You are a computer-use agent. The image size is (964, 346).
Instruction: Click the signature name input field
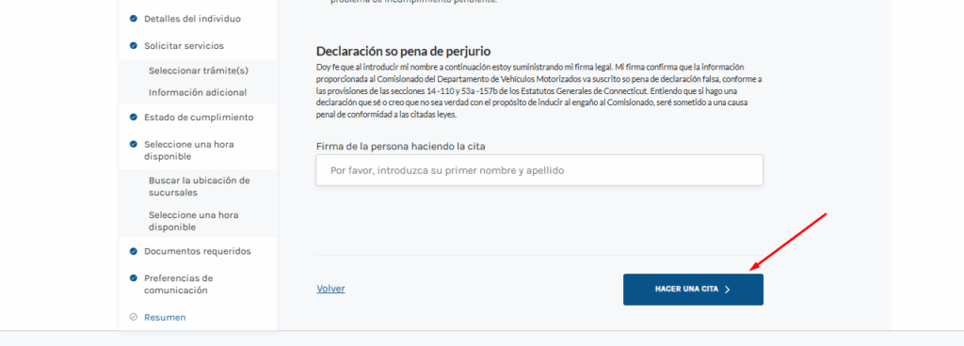[x=539, y=170]
